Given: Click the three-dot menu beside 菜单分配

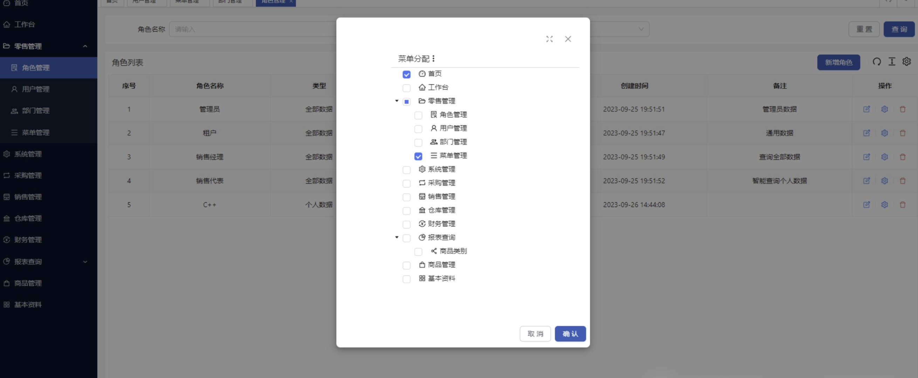Looking at the screenshot, I should point(433,58).
